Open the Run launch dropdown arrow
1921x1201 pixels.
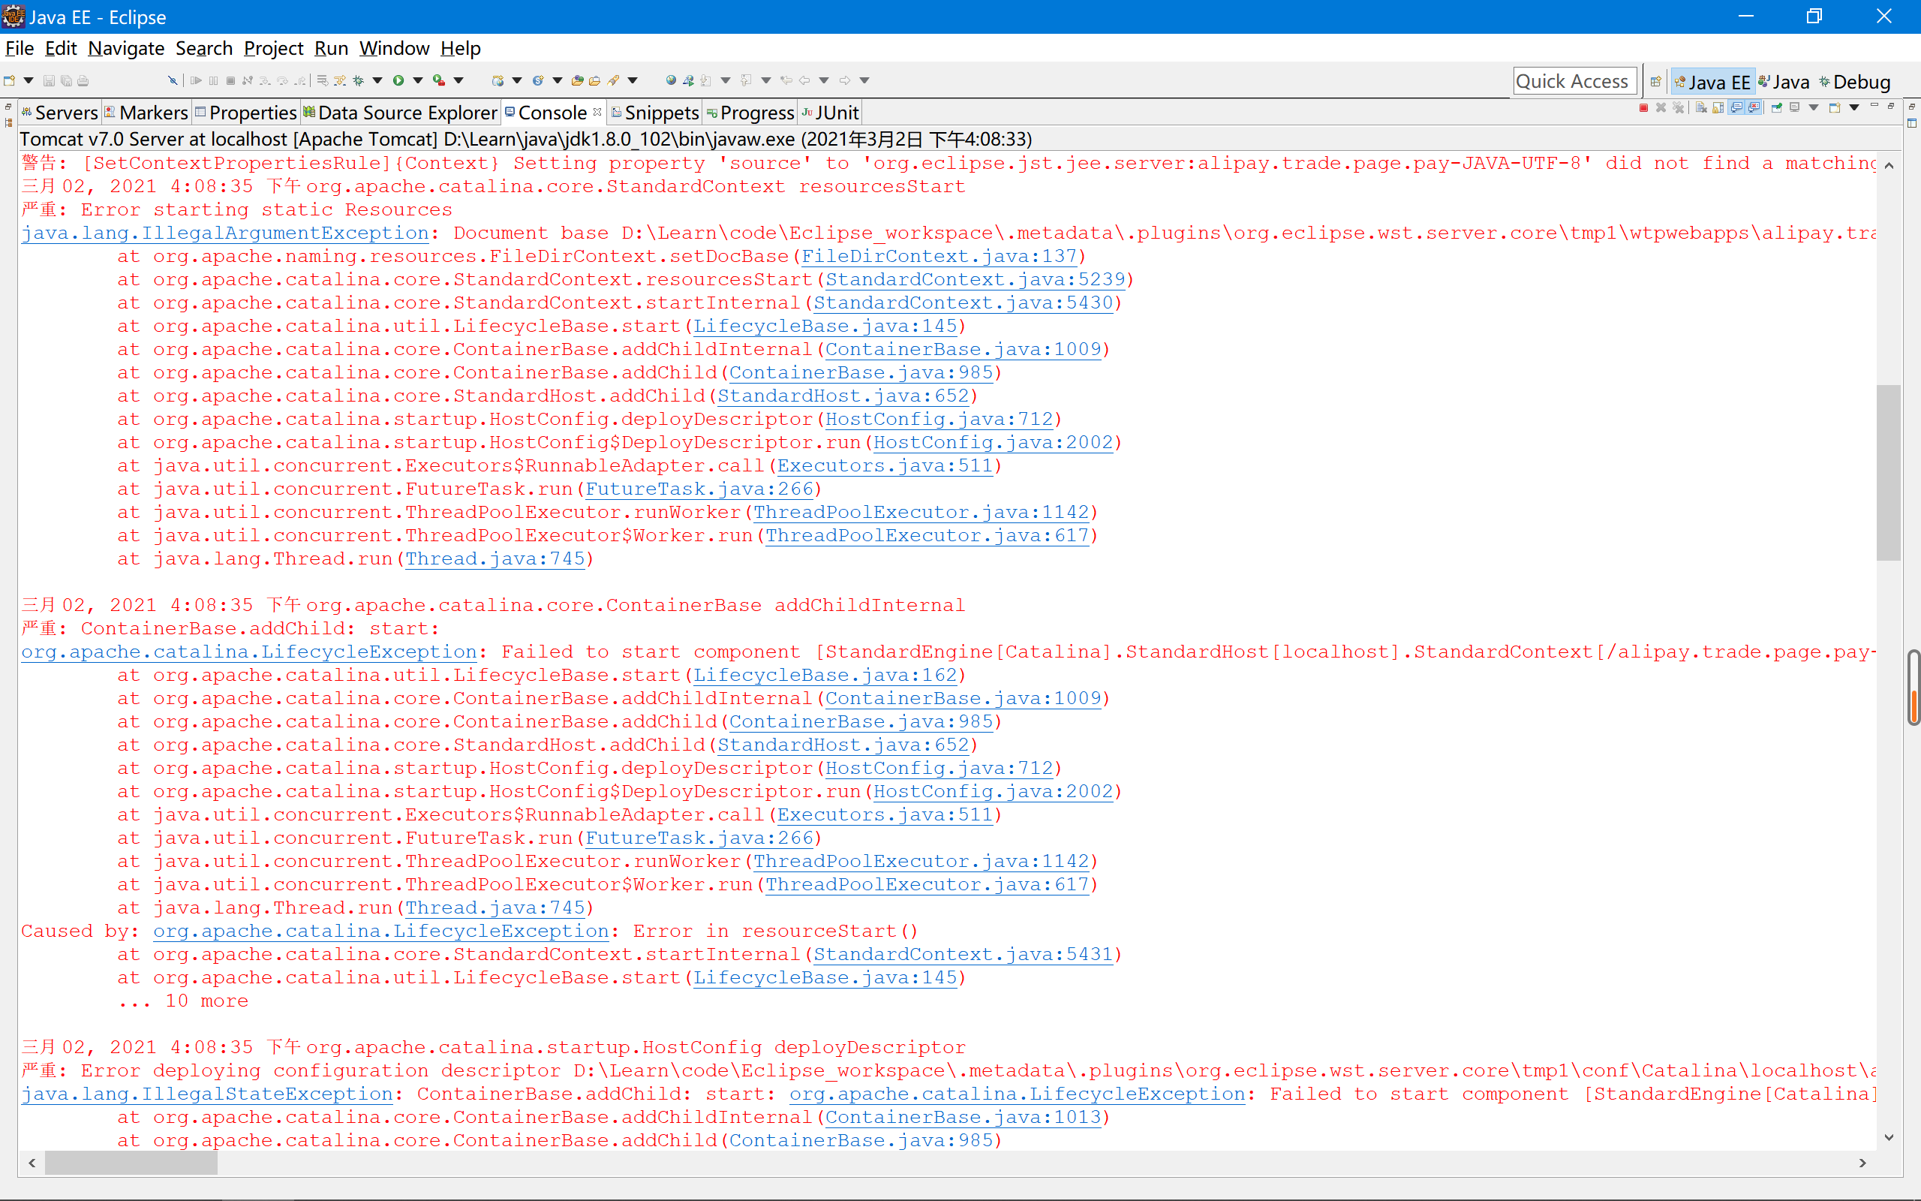pyautogui.click(x=417, y=80)
